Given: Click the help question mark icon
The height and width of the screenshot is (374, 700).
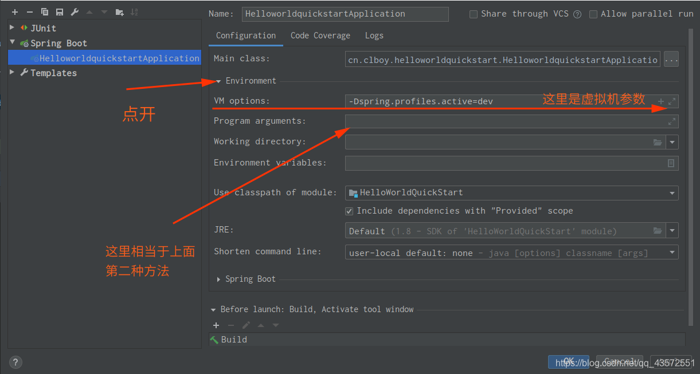Looking at the screenshot, I should pyautogui.click(x=15, y=362).
